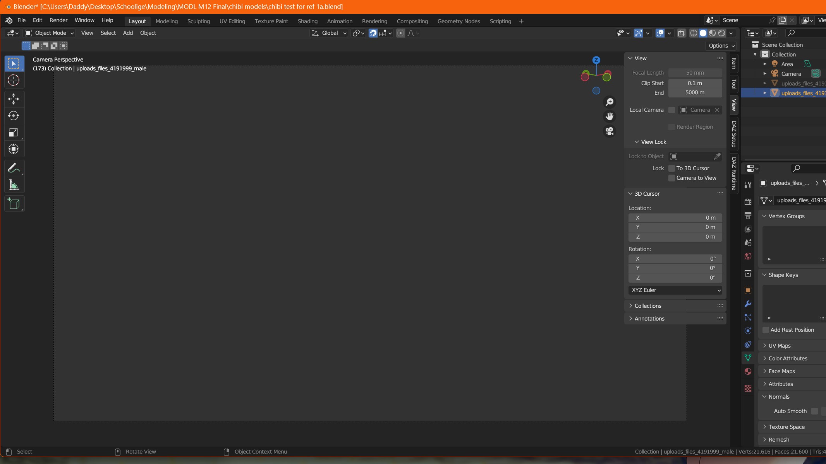Image resolution: width=826 pixels, height=464 pixels.
Task: Select the Move tool in toolbar
Action: click(14, 99)
